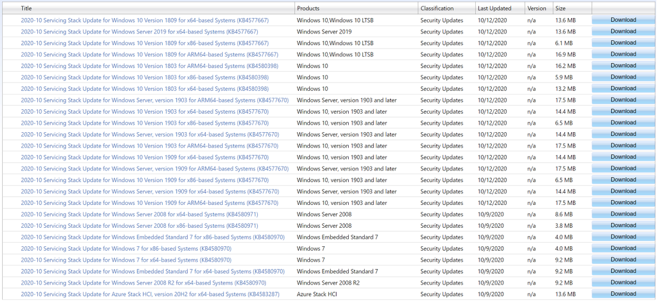The image size is (657, 301).
Task: Select the "16.9 MB" size cell
Action: pyautogui.click(x=566, y=55)
